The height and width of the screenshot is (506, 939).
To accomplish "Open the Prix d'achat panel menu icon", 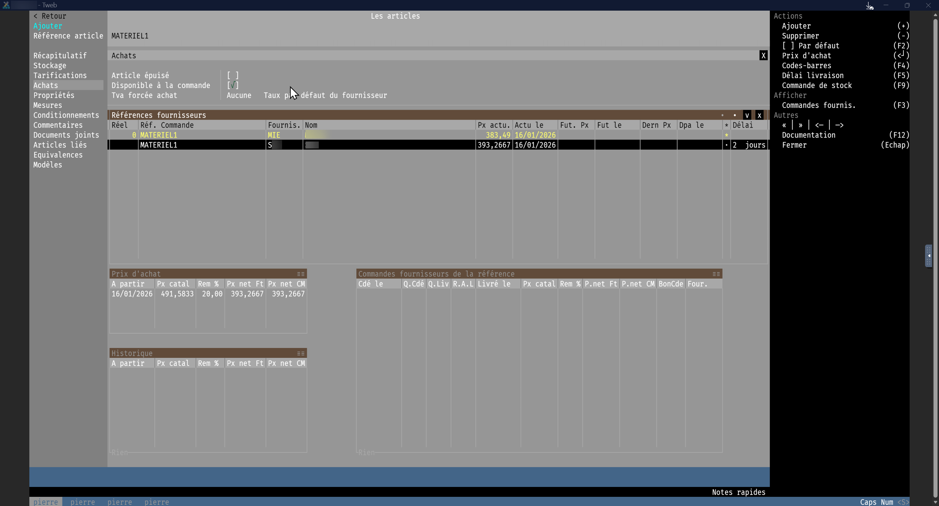I will click(301, 274).
